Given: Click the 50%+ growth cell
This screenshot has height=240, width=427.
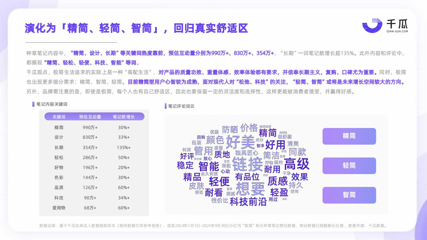Looking at the screenshot, I should point(124,157).
